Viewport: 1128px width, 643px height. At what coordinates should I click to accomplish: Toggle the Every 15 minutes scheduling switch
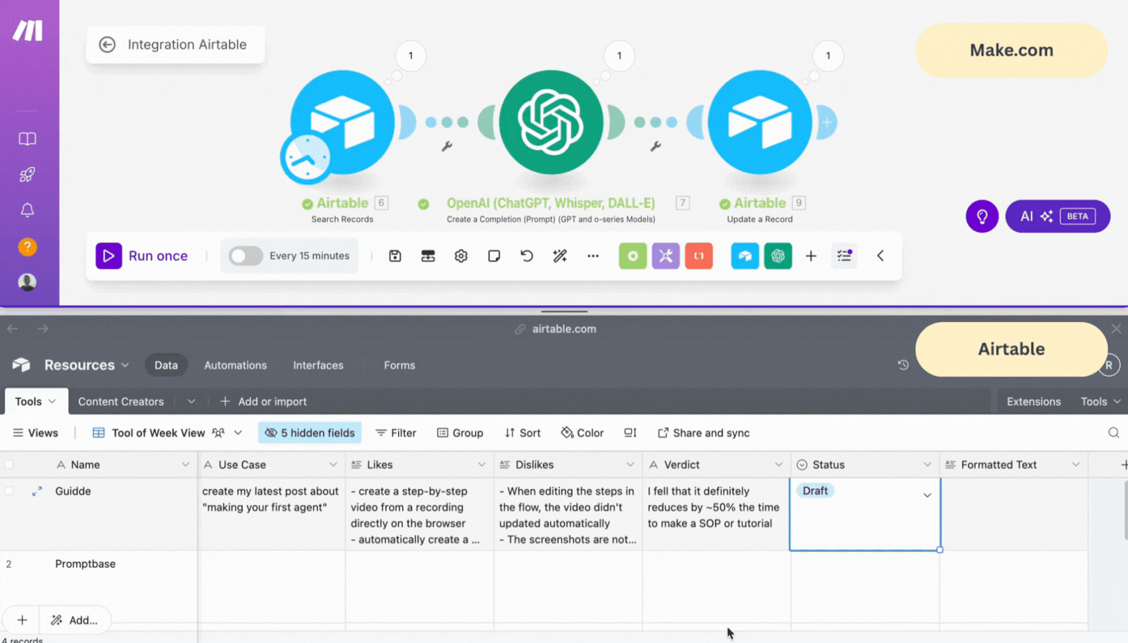[x=246, y=256]
